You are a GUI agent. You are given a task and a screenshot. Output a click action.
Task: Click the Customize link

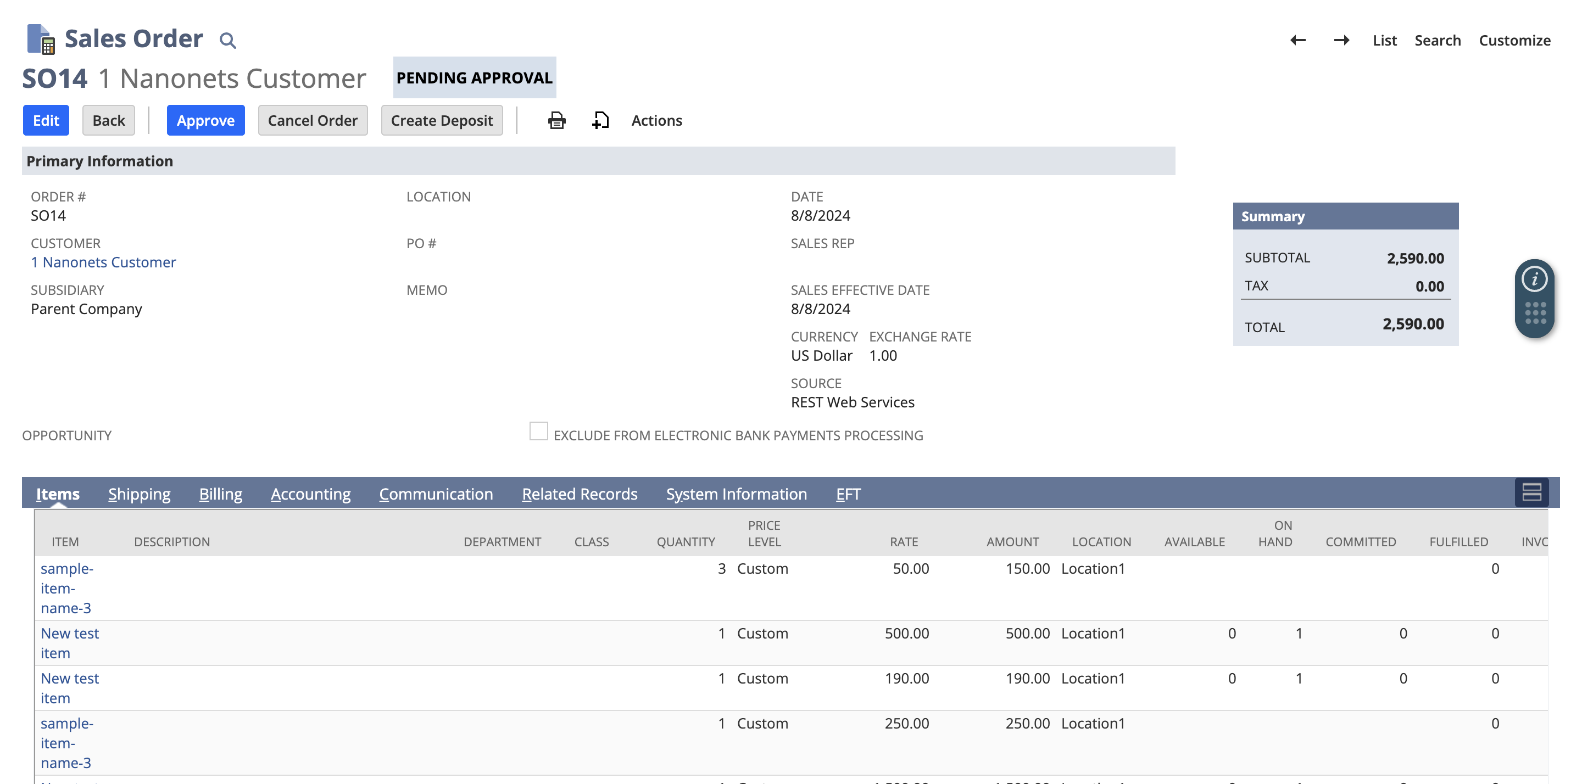tap(1515, 40)
